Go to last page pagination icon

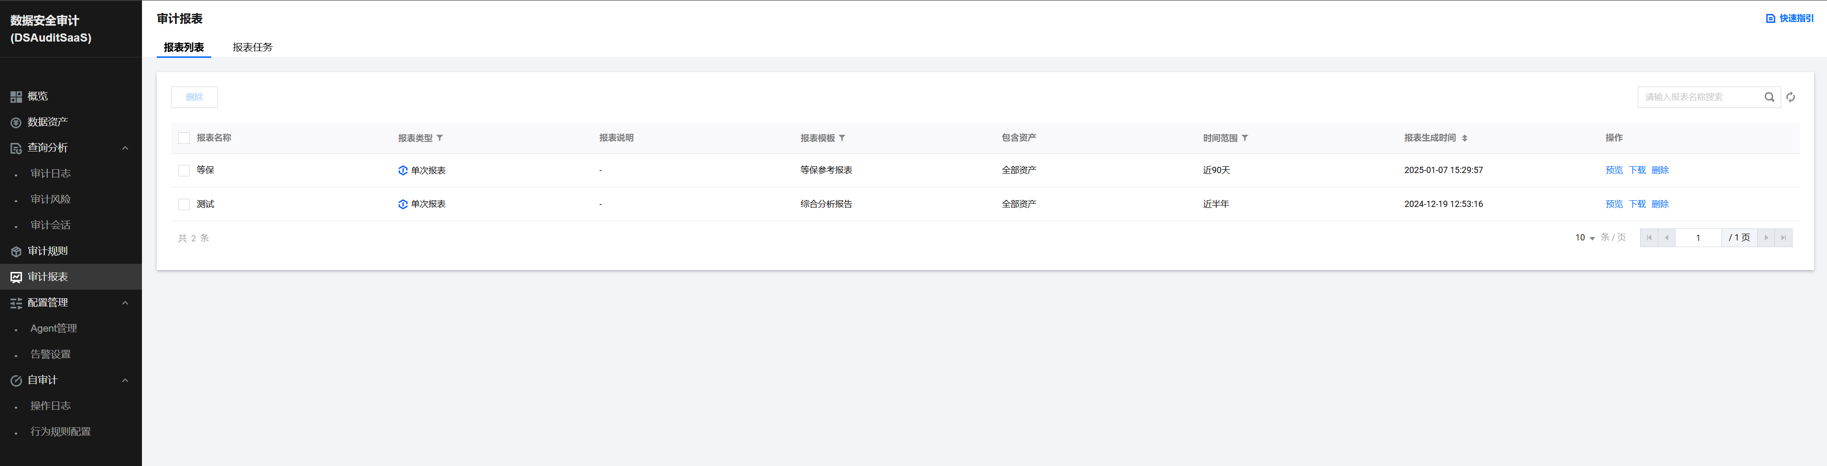coord(1783,238)
